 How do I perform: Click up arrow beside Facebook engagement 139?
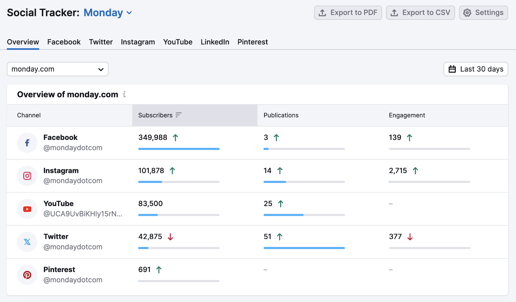(410, 138)
